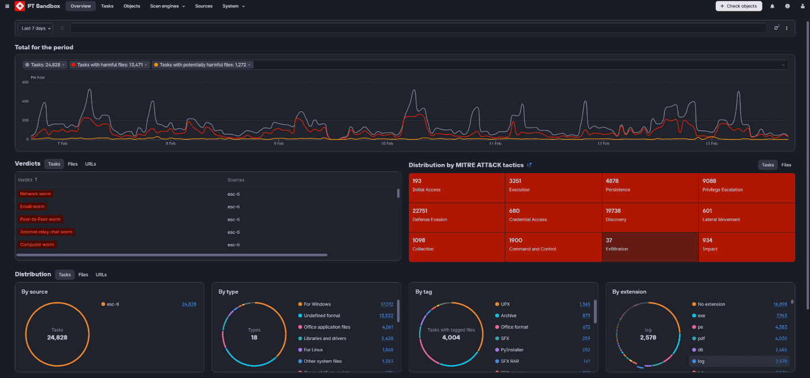
Task: Open the three-dot options menu
Action: click(x=787, y=28)
